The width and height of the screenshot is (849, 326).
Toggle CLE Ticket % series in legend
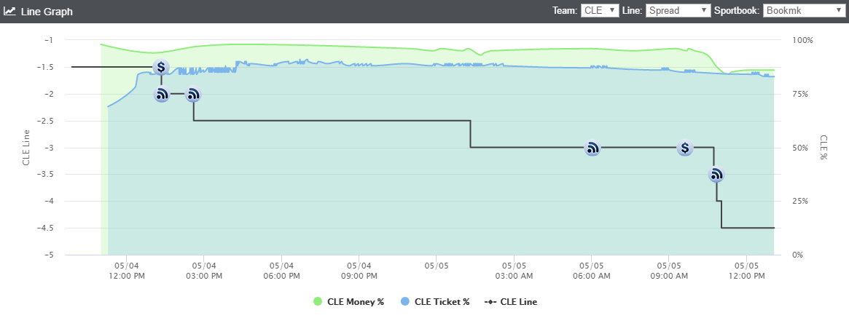coord(435,302)
